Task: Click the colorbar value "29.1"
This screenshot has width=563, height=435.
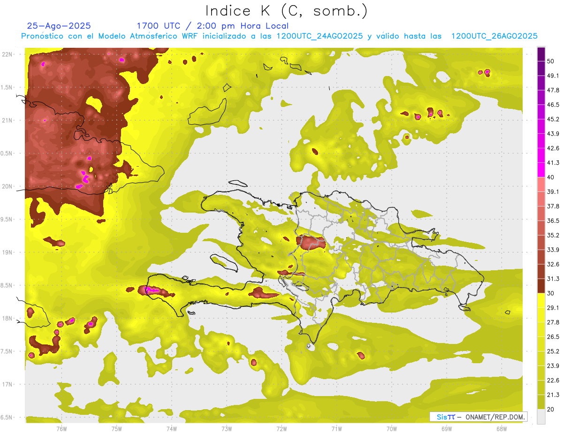Action: [x=553, y=308]
